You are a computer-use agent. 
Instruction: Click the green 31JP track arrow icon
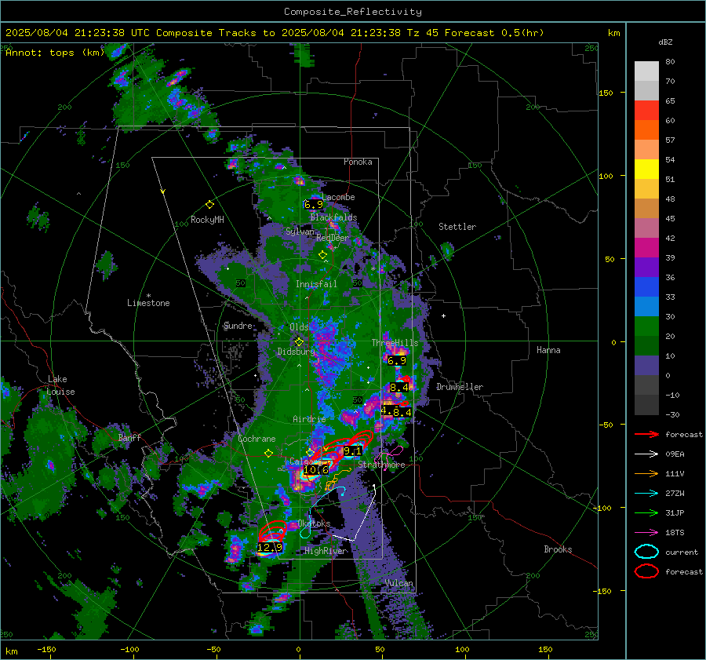(646, 512)
